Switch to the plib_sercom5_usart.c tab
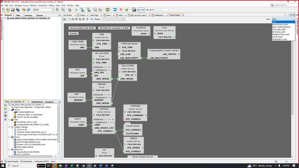This screenshot has width=299, height=168. (139, 15)
